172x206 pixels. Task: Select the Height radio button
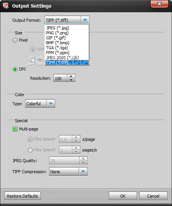point(33,60)
